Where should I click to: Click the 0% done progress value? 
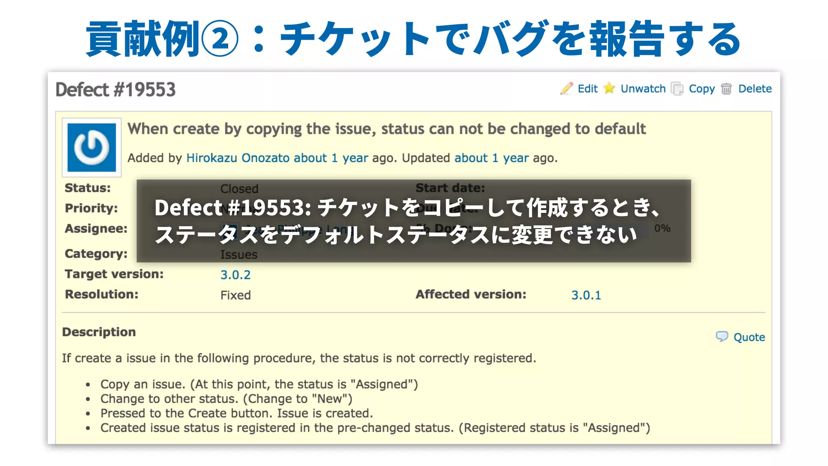[662, 228]
